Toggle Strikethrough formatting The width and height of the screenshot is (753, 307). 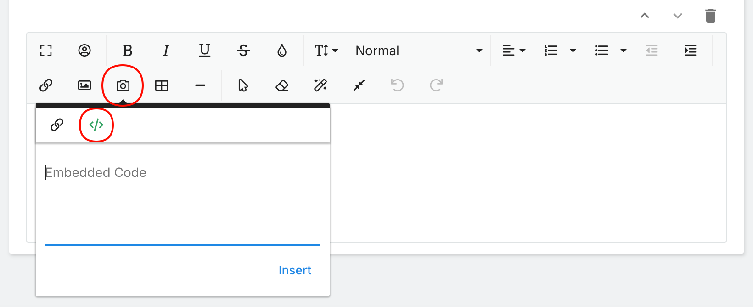[243, 51]
